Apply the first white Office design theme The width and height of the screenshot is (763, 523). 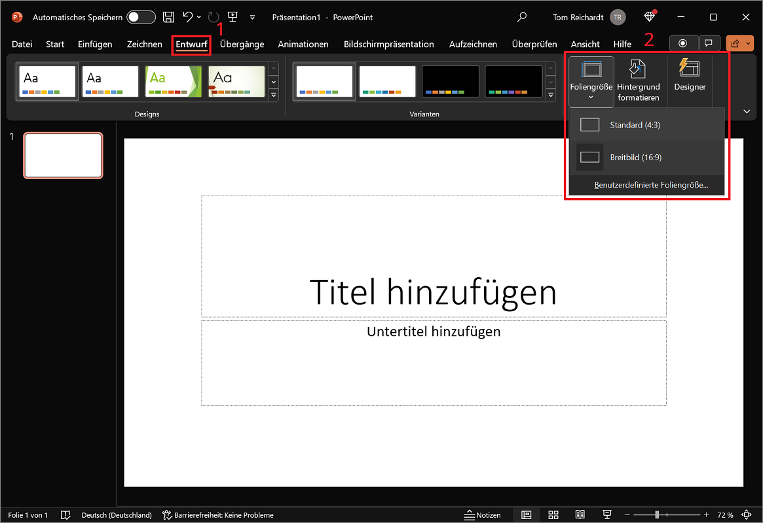coord(47,82)
